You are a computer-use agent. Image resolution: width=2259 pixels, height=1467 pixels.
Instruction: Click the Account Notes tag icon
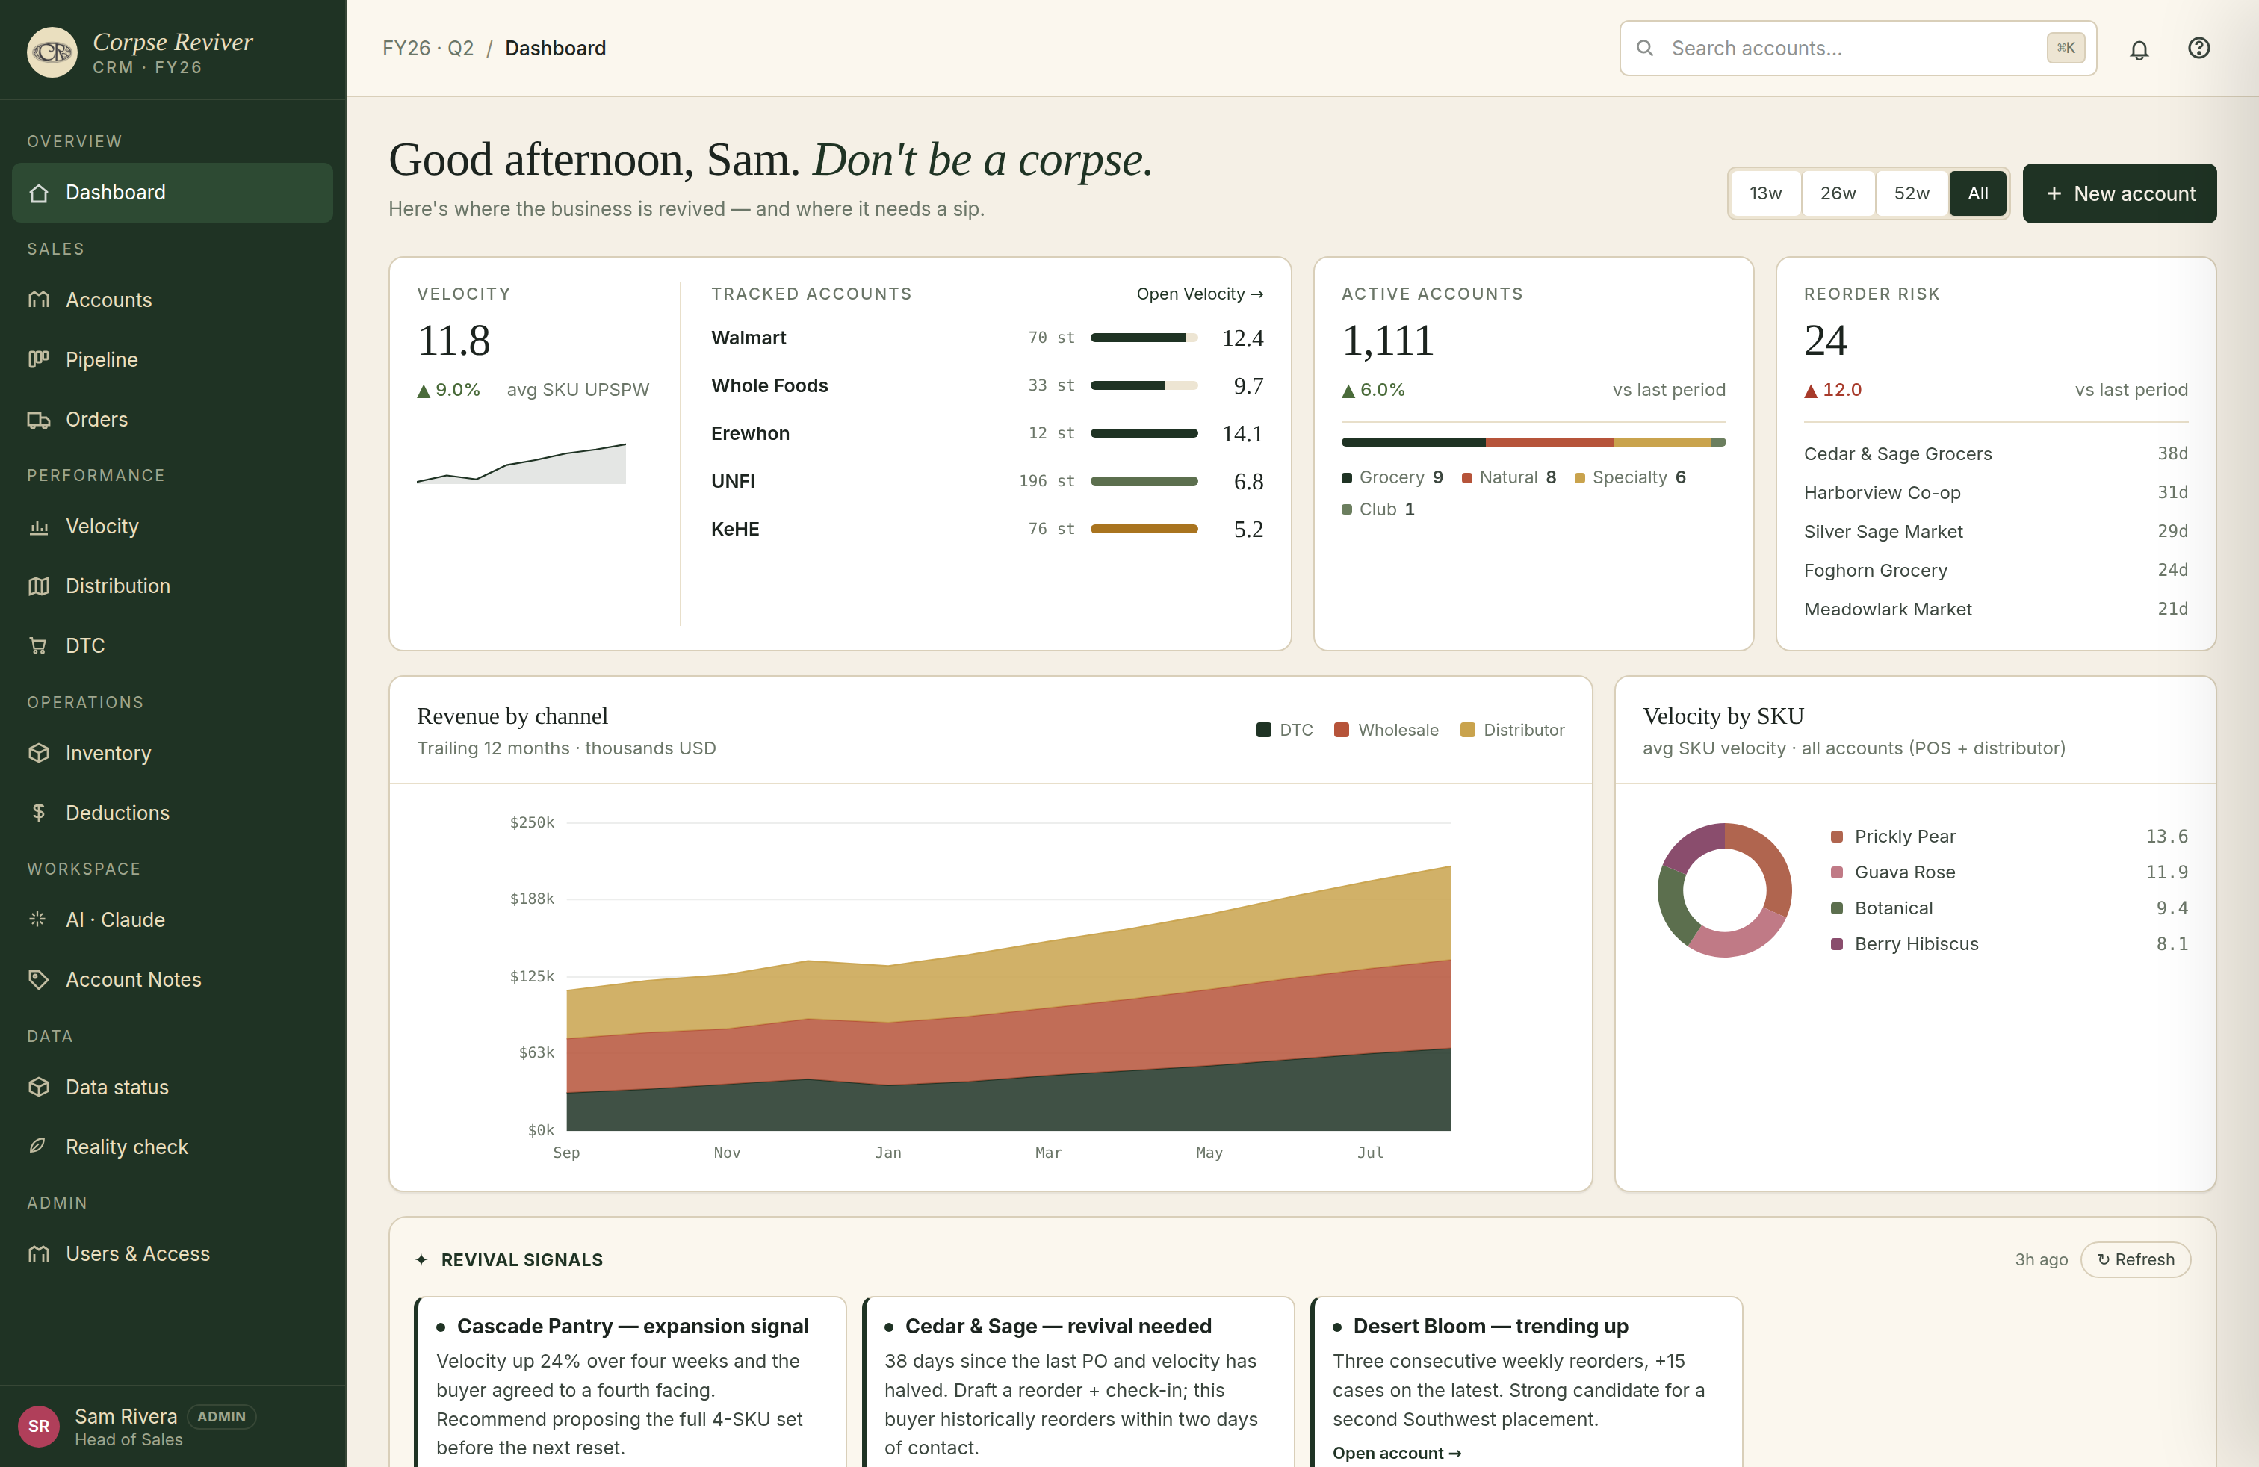tap(39, 979)
